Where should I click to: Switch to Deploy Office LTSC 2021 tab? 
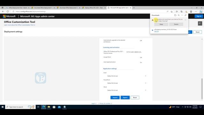[x=94, y=8]
